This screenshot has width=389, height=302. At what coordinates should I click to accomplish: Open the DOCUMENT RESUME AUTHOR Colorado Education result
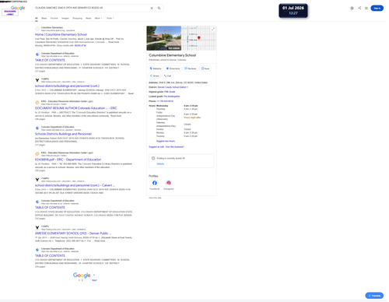pyautogui.click(x=76, y=108)
